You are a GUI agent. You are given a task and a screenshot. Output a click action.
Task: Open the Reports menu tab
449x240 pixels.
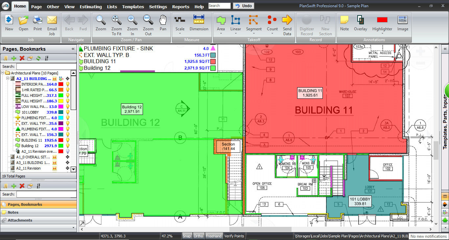point(180,7)
